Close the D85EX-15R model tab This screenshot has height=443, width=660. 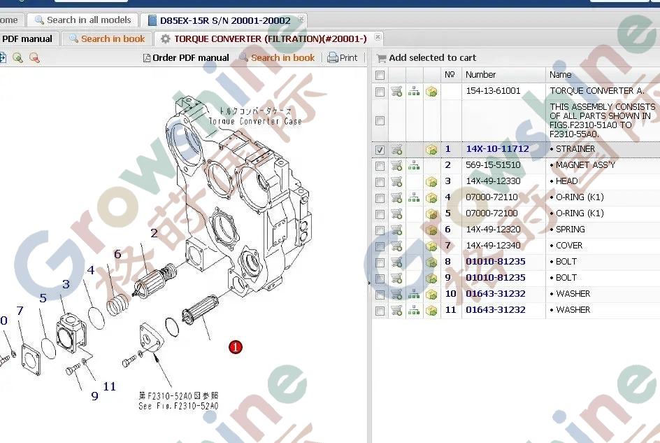pyautogui.click(x=301, y=19)
